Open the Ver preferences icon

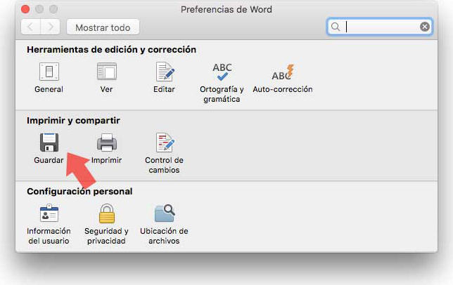107,72
